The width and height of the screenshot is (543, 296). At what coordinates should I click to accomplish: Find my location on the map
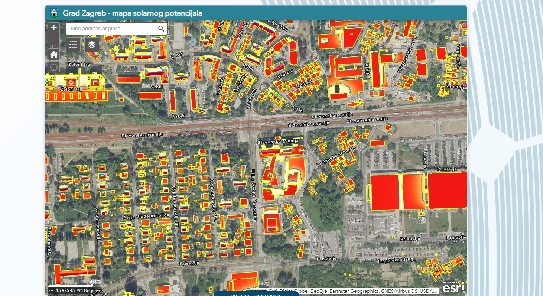point(54,67)
